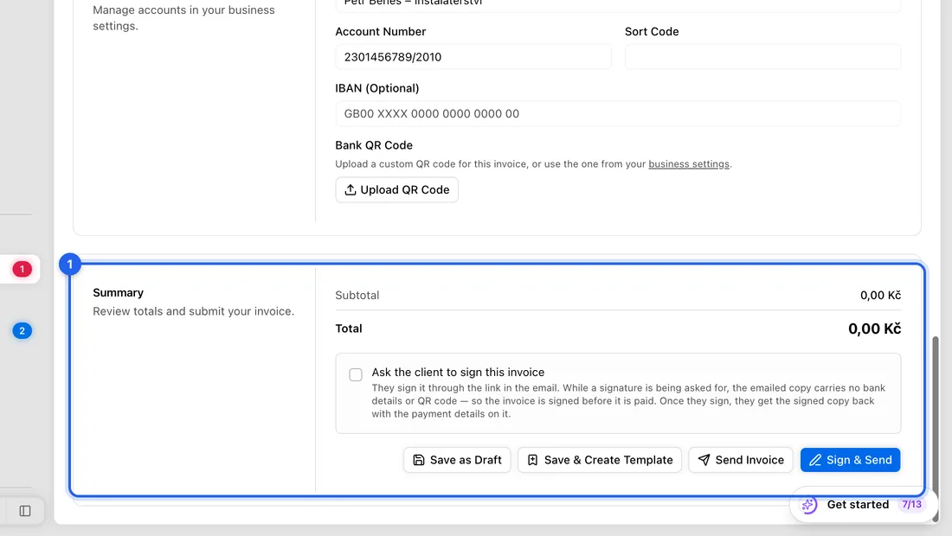Enable Ask the client to sign checkbox
Screen dimensions: 952x536
pyautogui.click(x=356, y=374)
